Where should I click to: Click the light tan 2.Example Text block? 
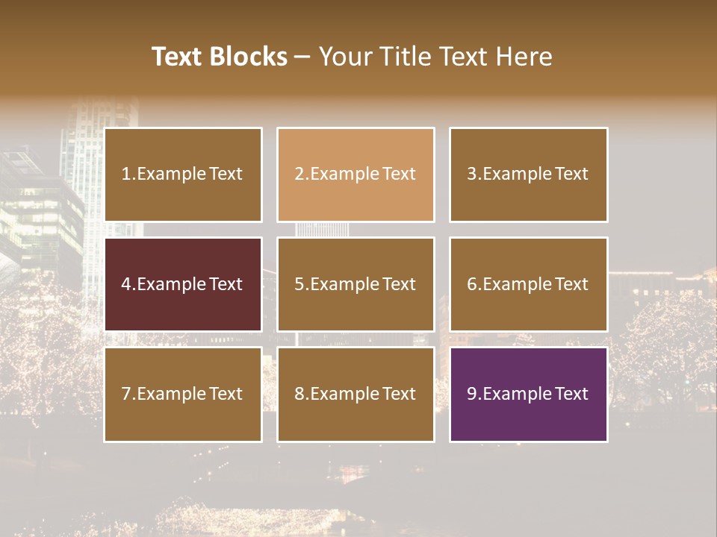click(356, 175)
